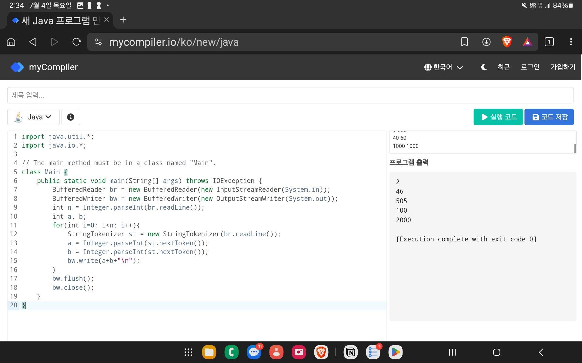Viewport: 582px width, 363px height.
Task: Show recent apps navigation button
Action: [452, 352]
